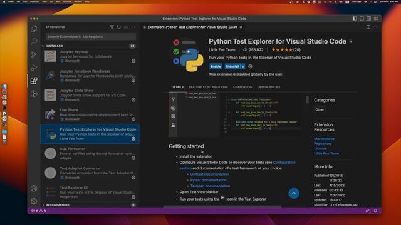Close the Python Test Explorer extension tab
This screenshot has height=225, width=401.
click(241, 27)
